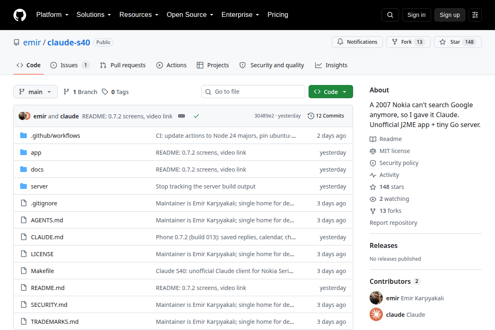This screenshot has width=495, height=330.
Task: Open the claude contributor avatar
Action: (376, 314)
